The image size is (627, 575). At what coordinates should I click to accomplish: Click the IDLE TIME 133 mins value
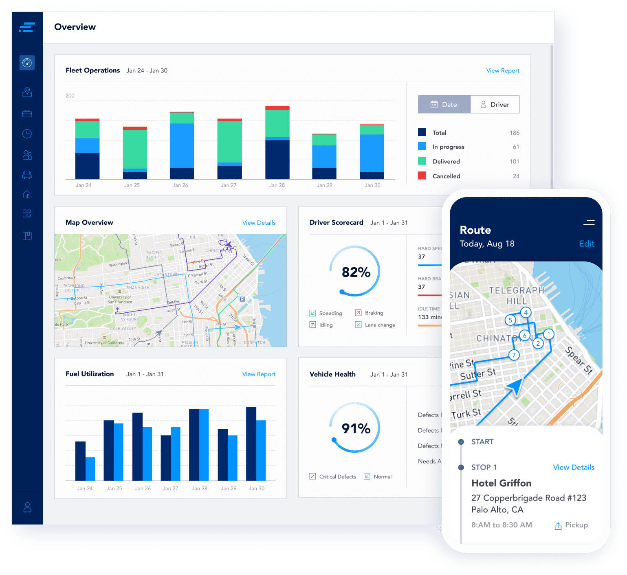(430, 317)
